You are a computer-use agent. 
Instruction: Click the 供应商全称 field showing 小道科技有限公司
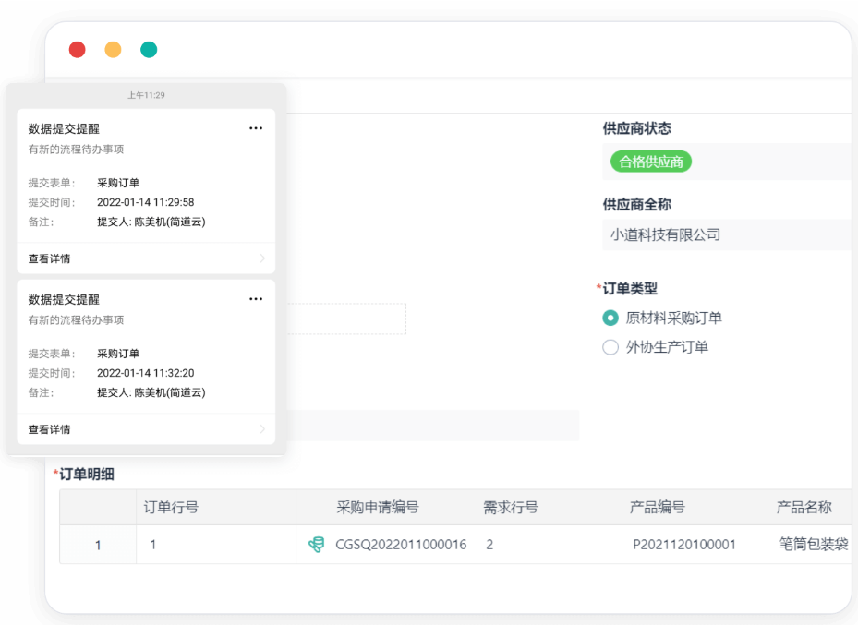point(725,234)
